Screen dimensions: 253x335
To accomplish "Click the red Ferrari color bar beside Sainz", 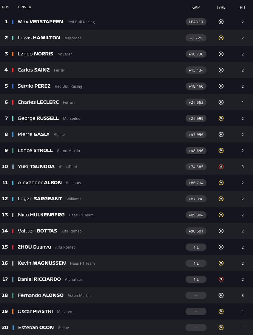I will coord(13,70).
